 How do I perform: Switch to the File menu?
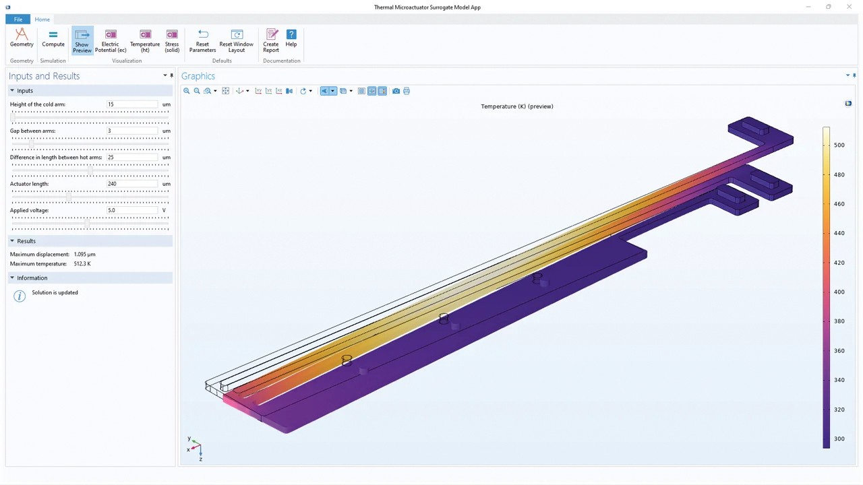tap(18, 19)
